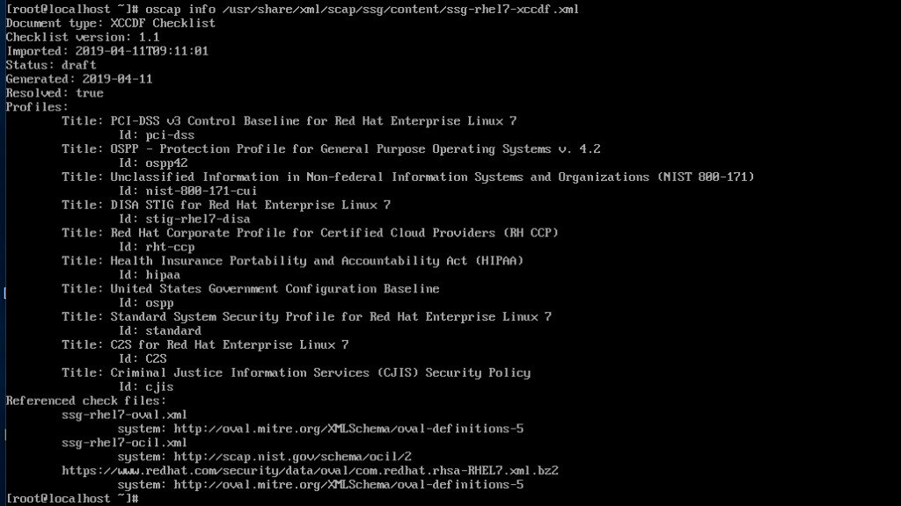The image size is (901, 506).
Task: Click the profile Id "ospp42"
Action: pos(166,163)
